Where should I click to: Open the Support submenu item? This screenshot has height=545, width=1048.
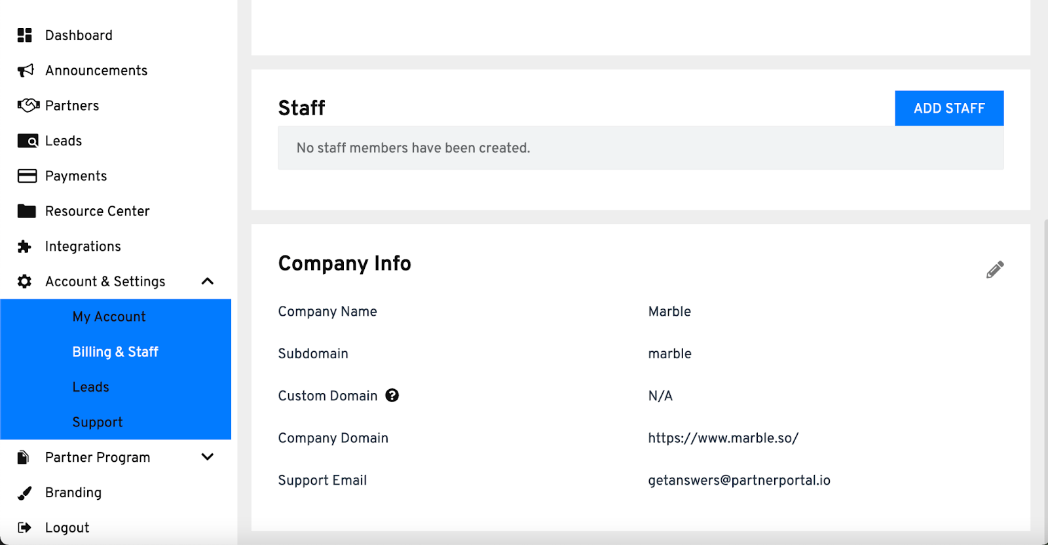98,423
